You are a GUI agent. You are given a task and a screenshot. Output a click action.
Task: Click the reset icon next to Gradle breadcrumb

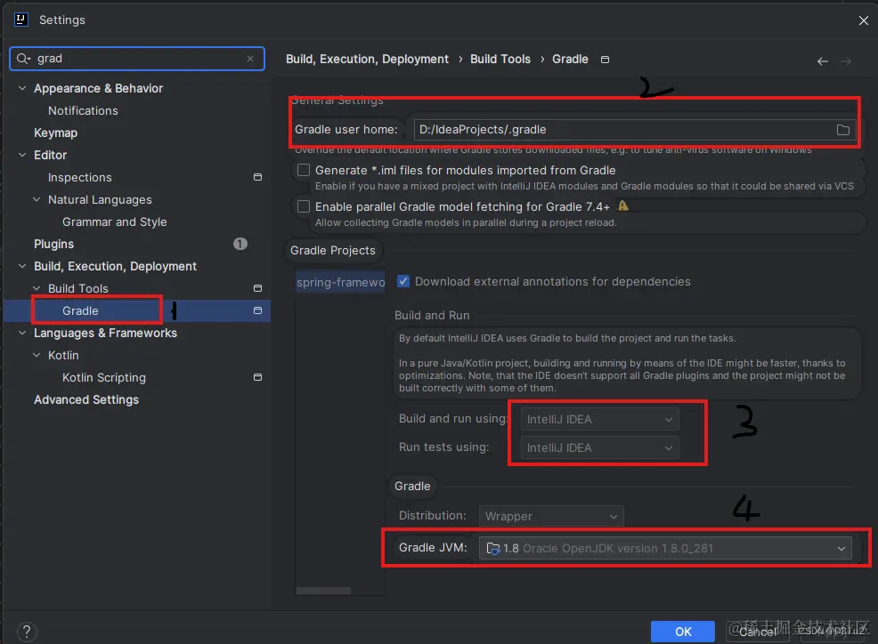[x=605, y=59]
